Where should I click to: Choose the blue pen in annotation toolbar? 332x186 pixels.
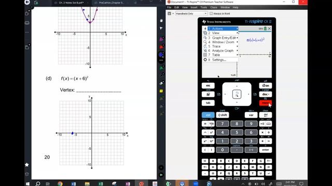click(x=161, y=55)
